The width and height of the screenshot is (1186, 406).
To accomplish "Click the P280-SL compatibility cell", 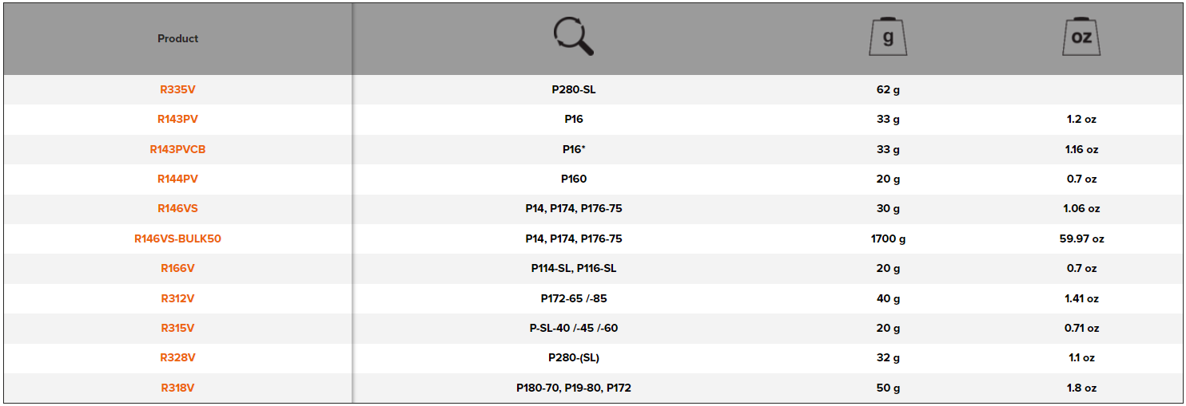I will coord(573,89).
